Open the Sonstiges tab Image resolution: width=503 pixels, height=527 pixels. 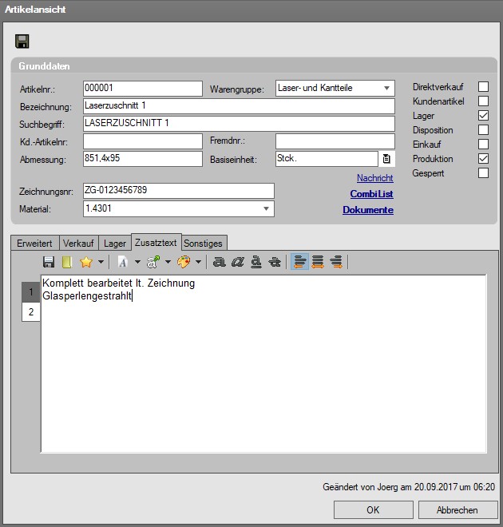coord(204,243)
